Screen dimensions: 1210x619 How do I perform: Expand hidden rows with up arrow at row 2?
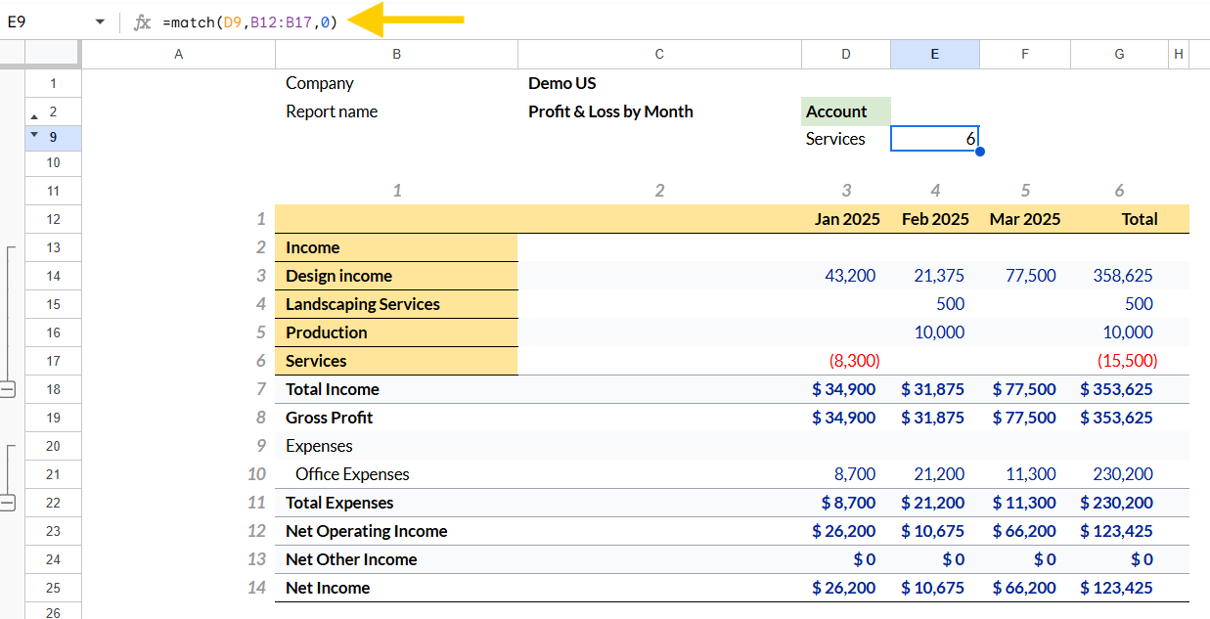(x=34, y=115)
